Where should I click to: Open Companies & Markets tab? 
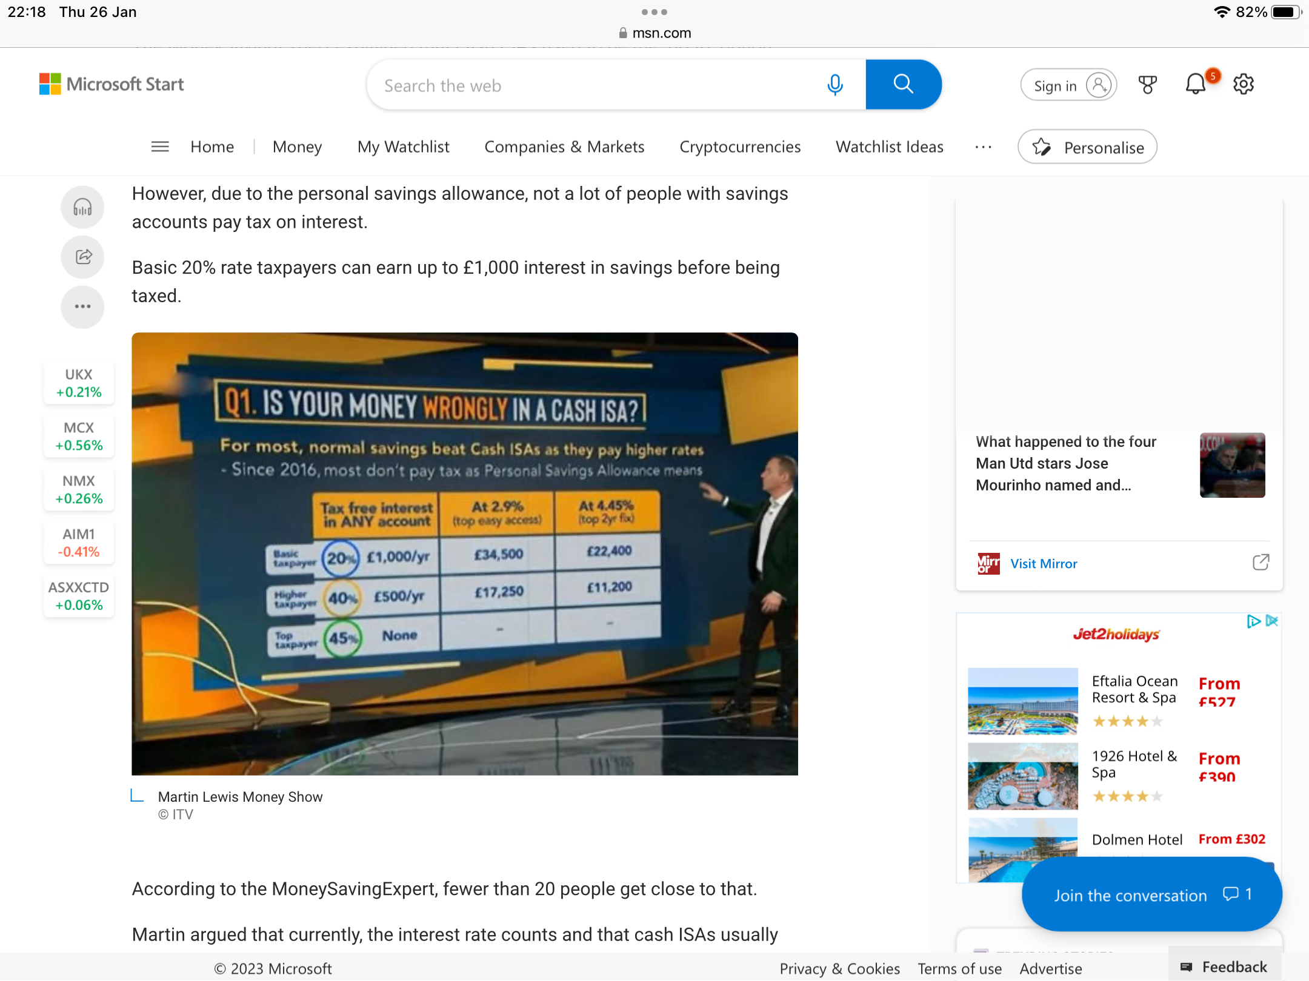(564, 147)
